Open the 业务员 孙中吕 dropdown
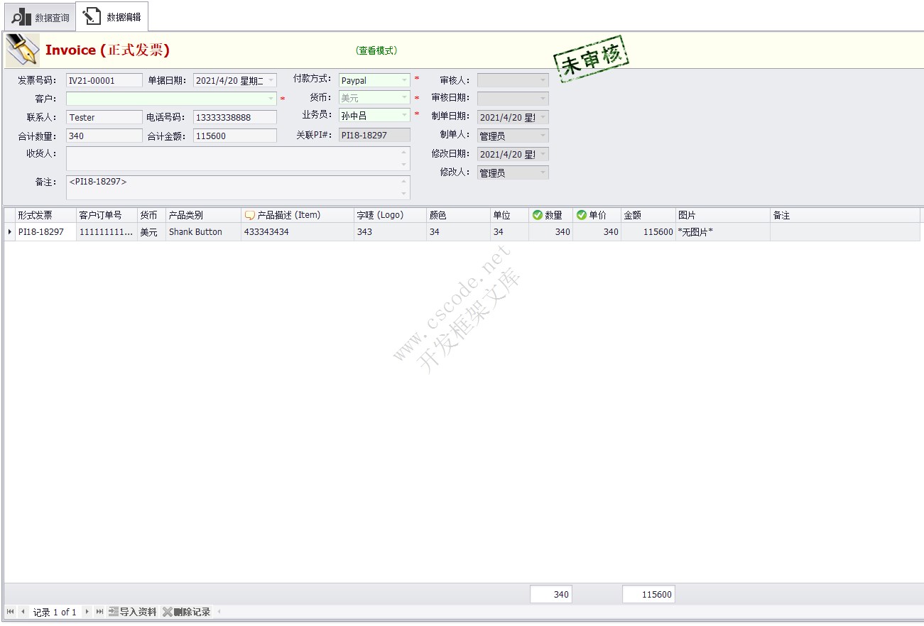 click(405, 115)
